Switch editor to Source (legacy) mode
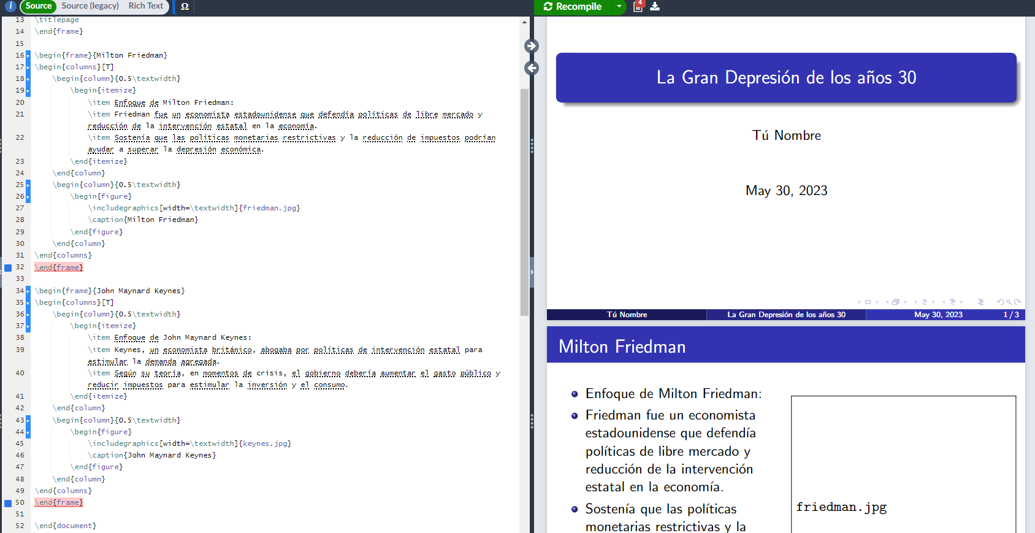The width and height of the screenshot is (1035, 533). click(x=90, y=6)
